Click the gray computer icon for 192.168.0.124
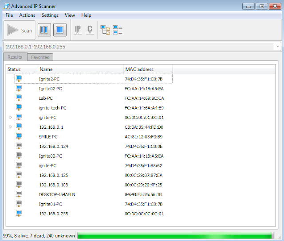Screen dimensions: 284x241 click(19, 146)
